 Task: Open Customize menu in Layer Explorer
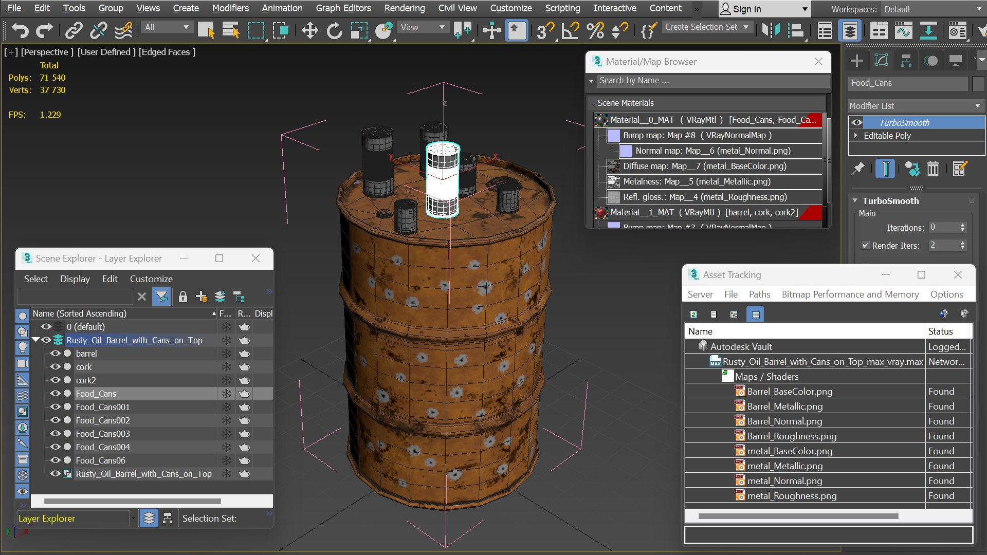click(x=151, y=279)
